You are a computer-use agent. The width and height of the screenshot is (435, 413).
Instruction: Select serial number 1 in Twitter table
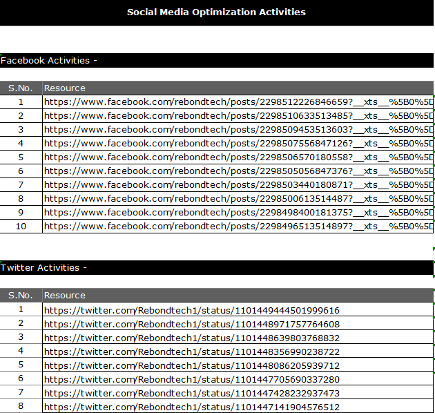(21, 309)
